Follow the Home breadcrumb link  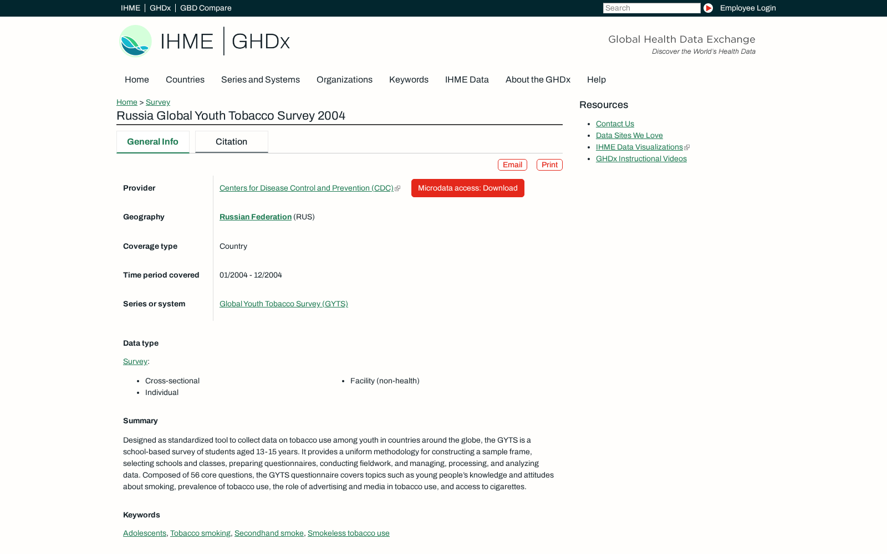(x=127, y=102)
